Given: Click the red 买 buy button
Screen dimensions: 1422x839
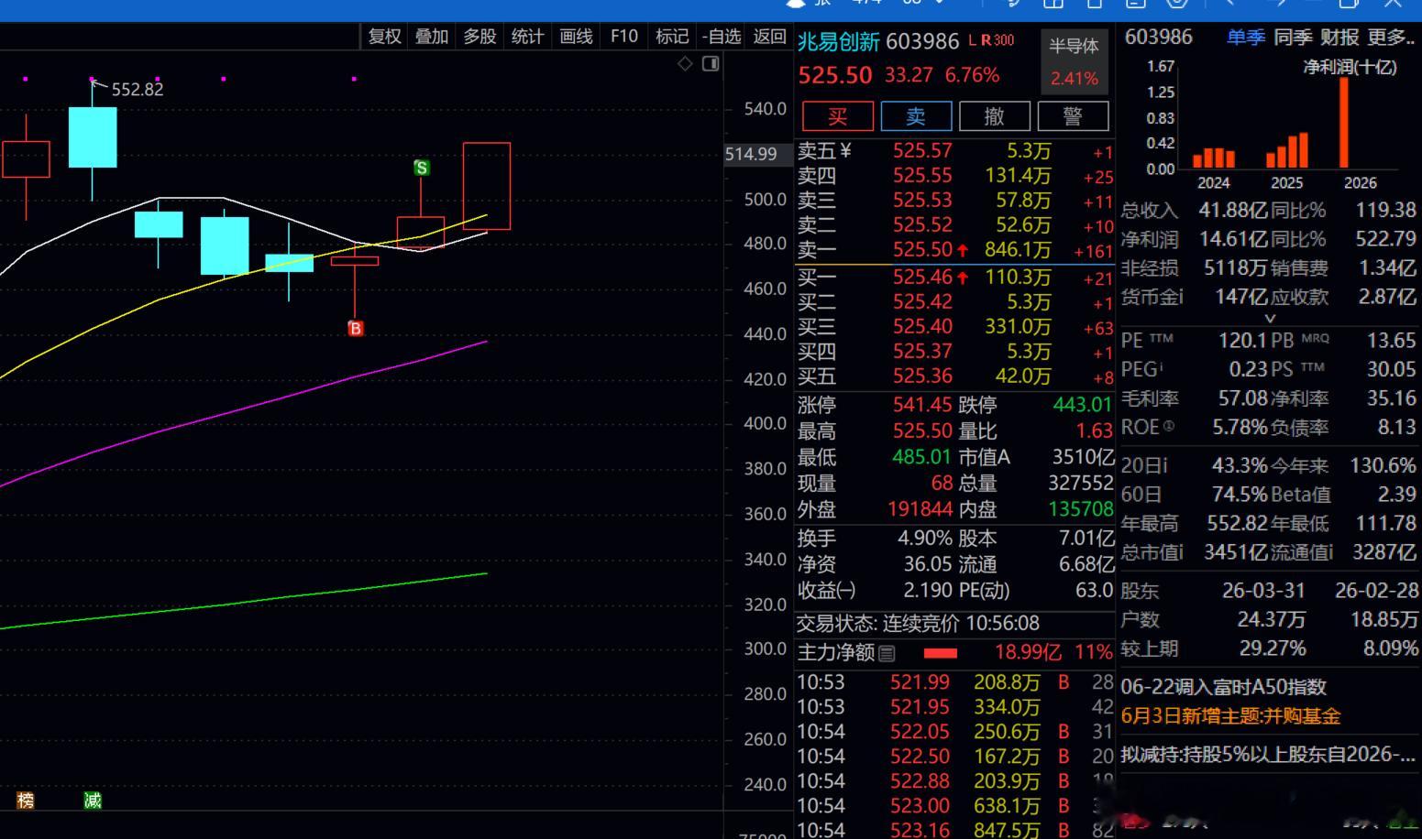Looking at the screenshot, I should click(x=838, y=116).
